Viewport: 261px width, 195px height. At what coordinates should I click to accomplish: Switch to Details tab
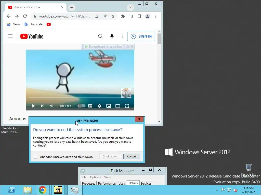click(133, 183)
